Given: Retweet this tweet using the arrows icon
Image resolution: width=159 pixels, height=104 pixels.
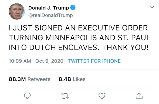Looking at the screenshot, I should 65,96.
